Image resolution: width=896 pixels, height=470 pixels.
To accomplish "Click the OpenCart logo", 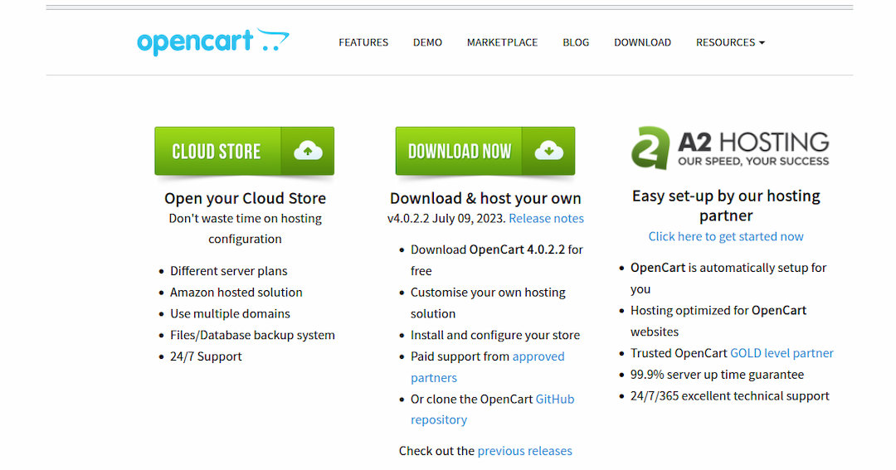I will [213, 41].
